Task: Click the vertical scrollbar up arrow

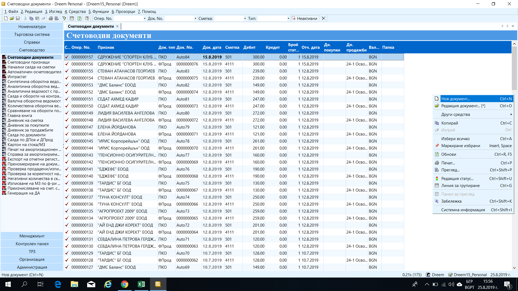Action: pos(514,44)
